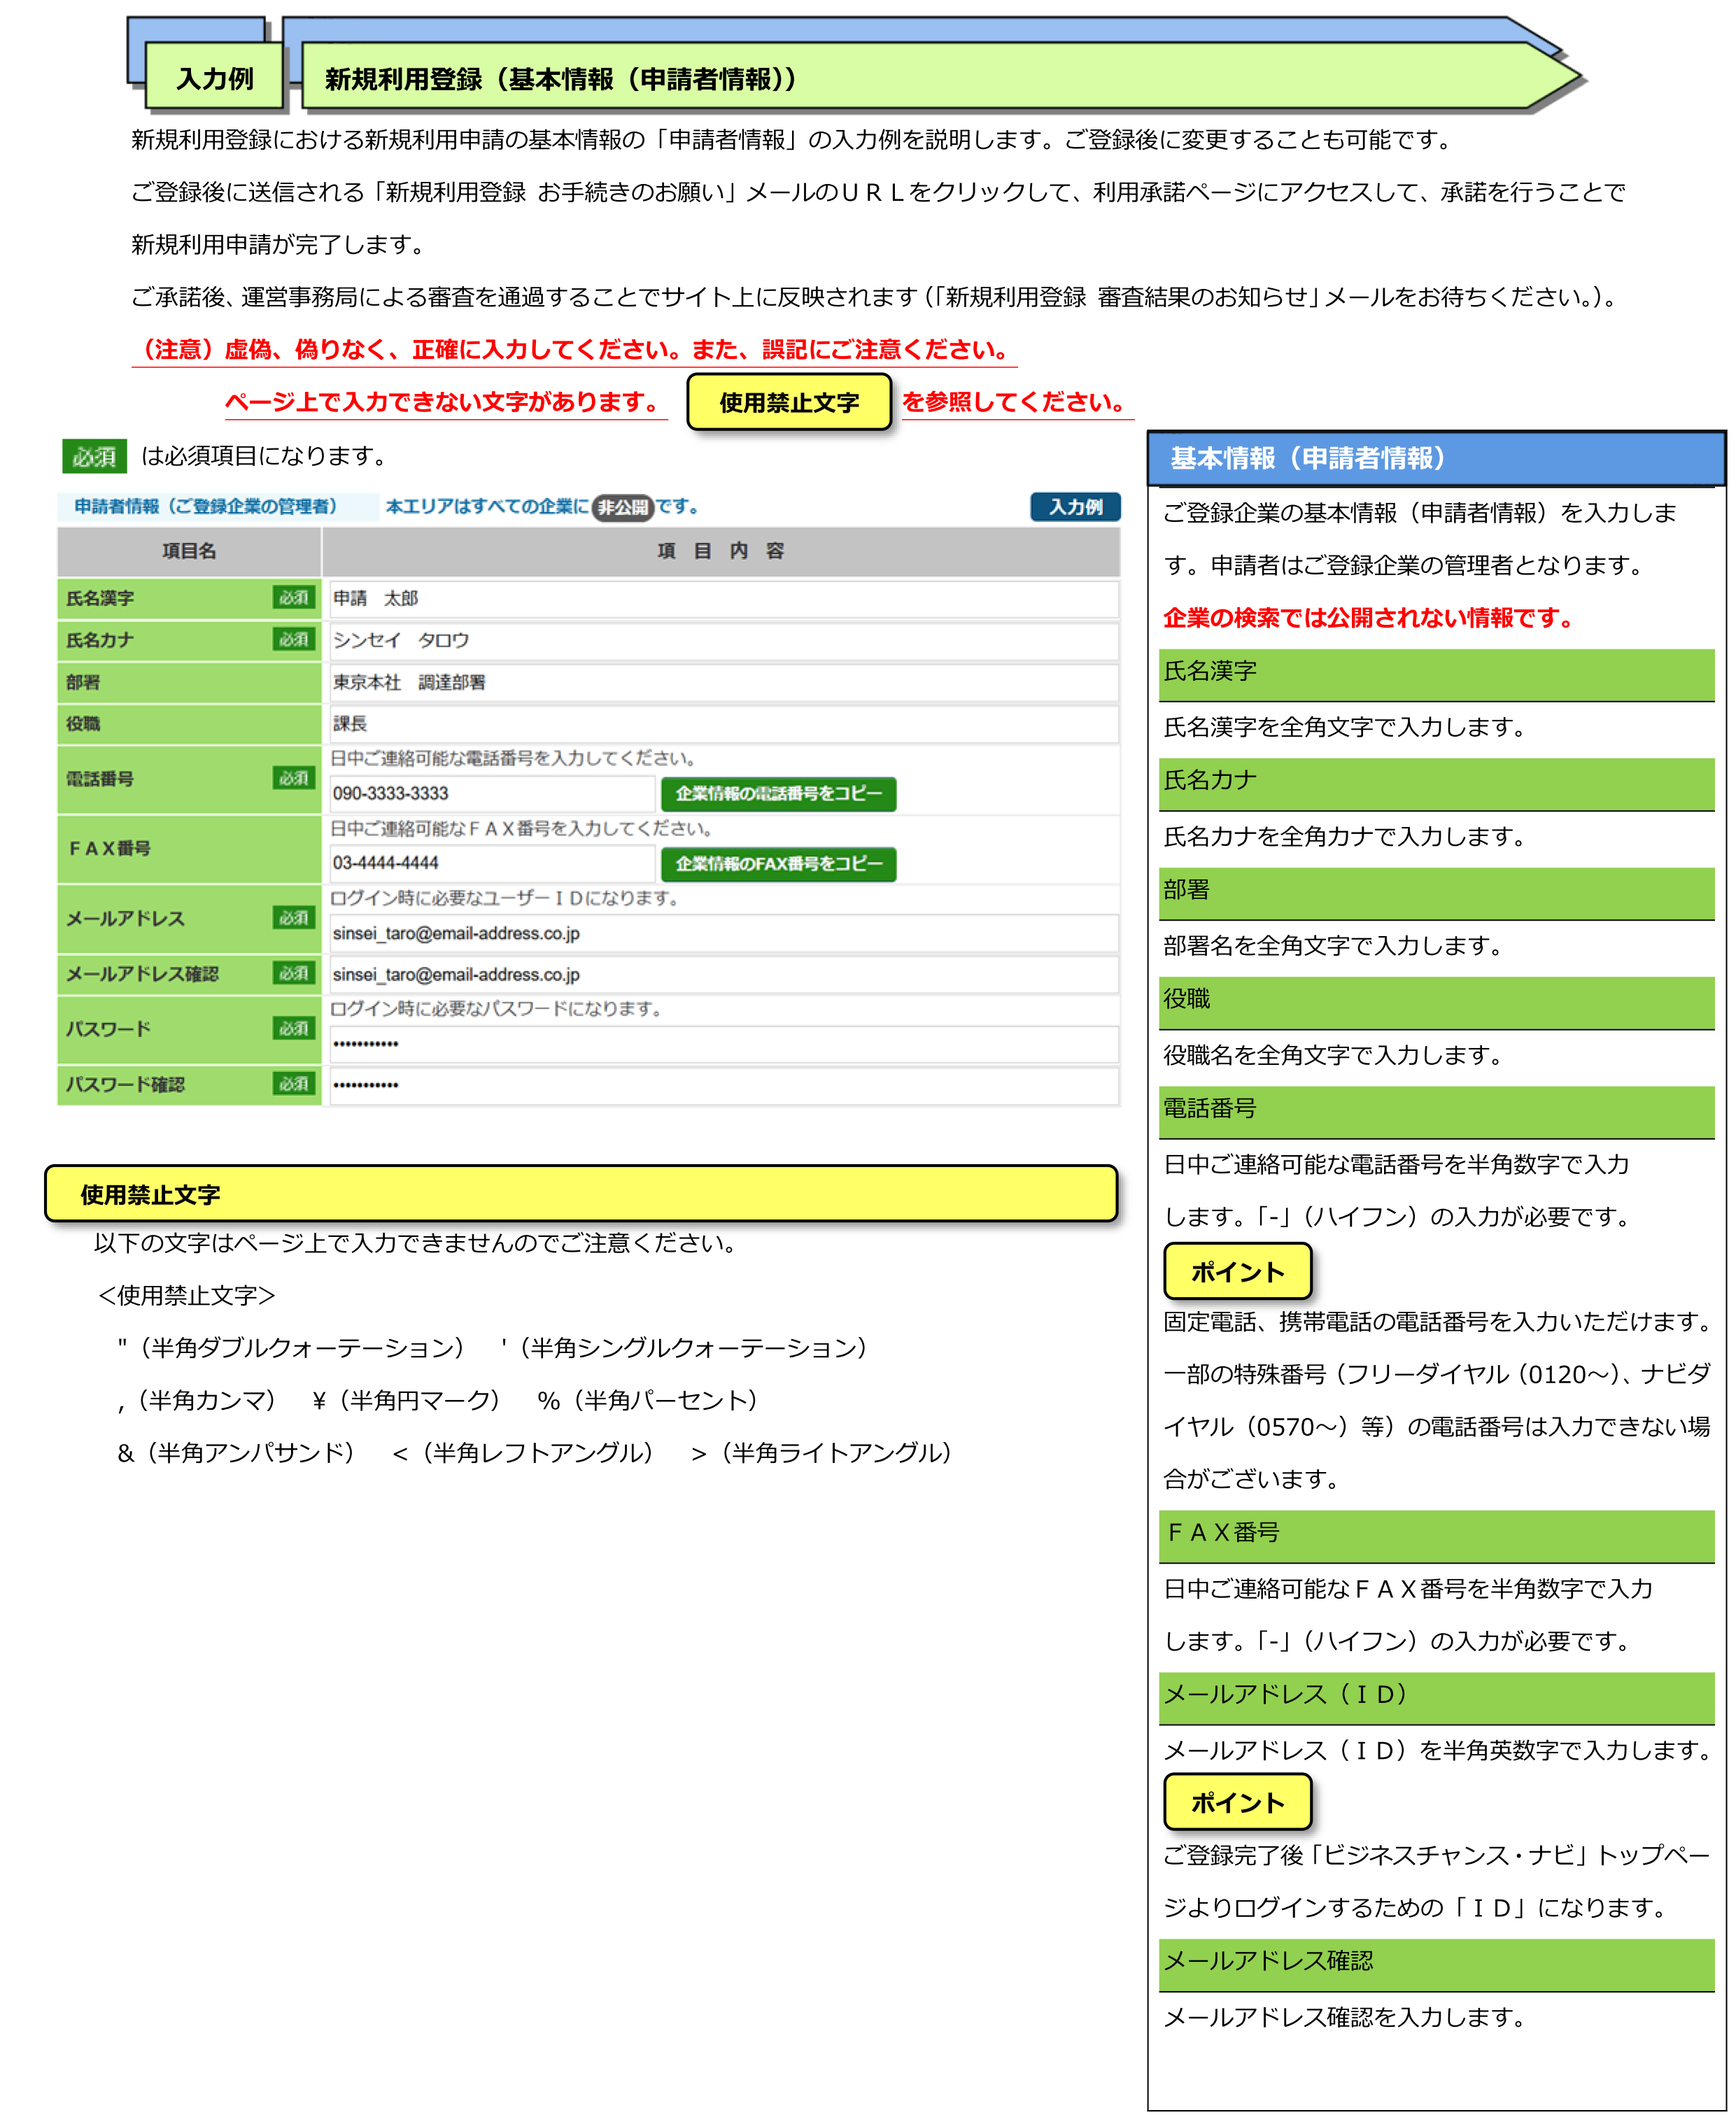
Task: Click the 必須 badge in the メールアドレス確認 row
Action: [x=294, y=974]
